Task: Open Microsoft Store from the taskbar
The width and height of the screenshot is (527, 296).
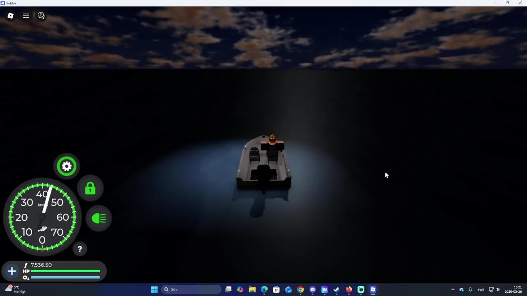Action: click(276, 289)
